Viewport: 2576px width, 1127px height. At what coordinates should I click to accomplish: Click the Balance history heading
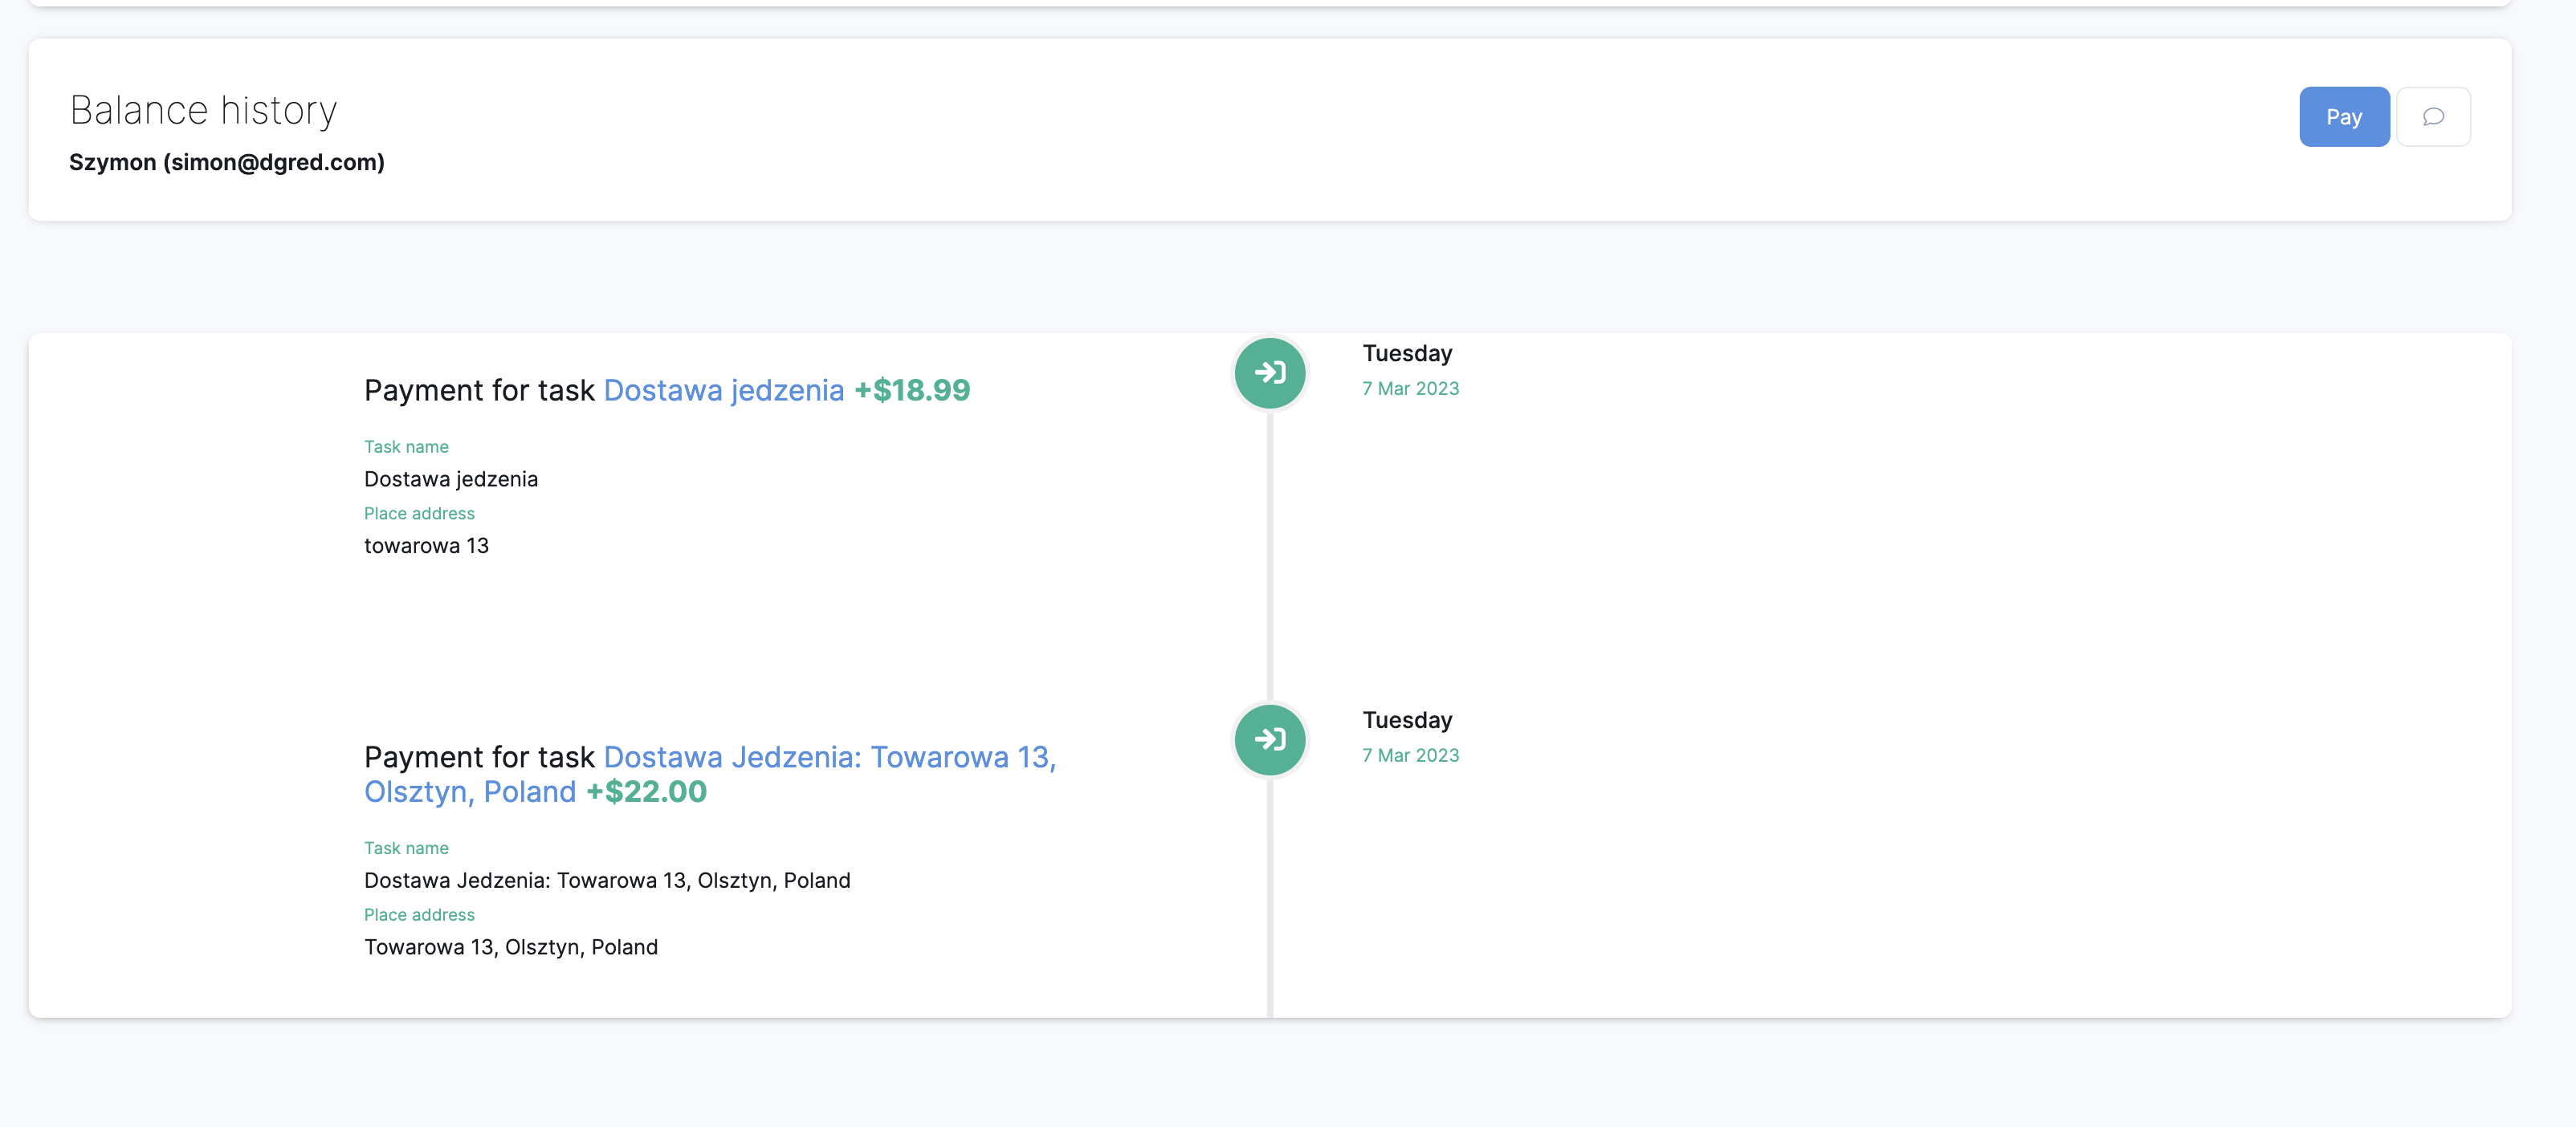coord(203,110)
